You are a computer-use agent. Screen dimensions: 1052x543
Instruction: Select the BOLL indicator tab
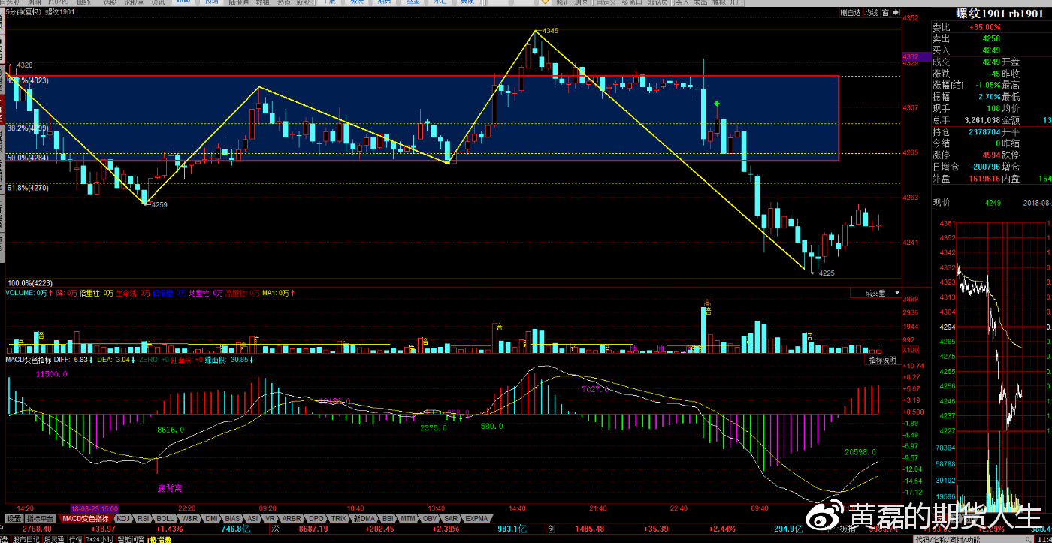[165, 518]
